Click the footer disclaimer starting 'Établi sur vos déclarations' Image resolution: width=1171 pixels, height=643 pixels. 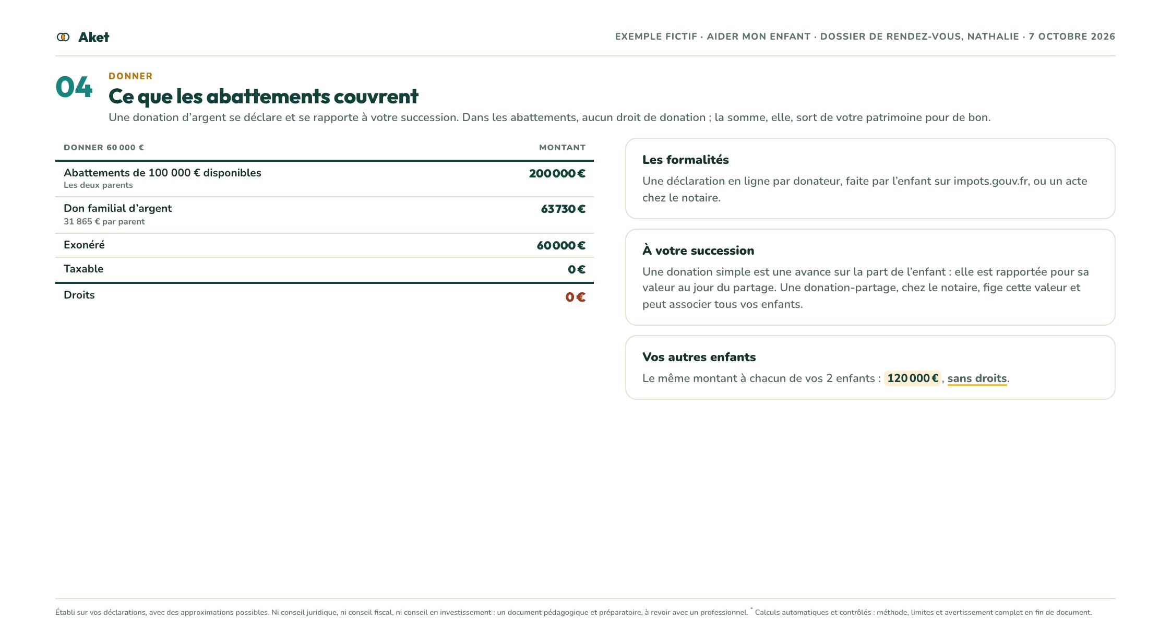[573, 612]
